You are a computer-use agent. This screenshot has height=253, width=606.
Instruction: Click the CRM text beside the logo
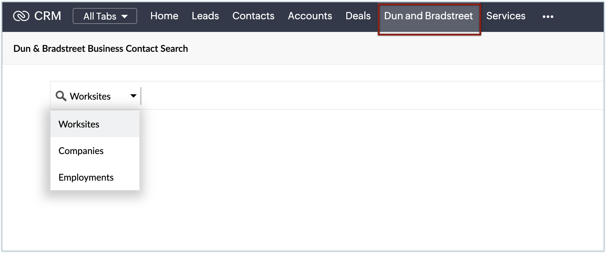tap(47, 16)
